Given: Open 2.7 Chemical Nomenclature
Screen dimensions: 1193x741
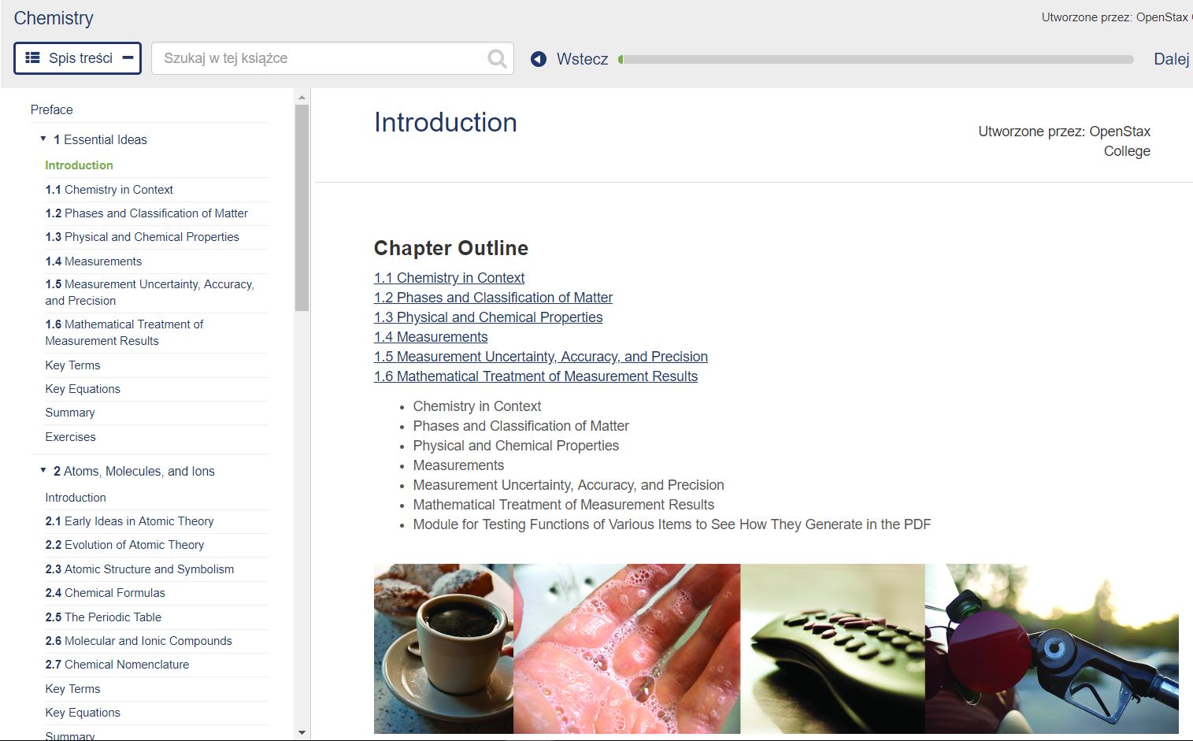Looking at the screenshot, I should point(117,665).
